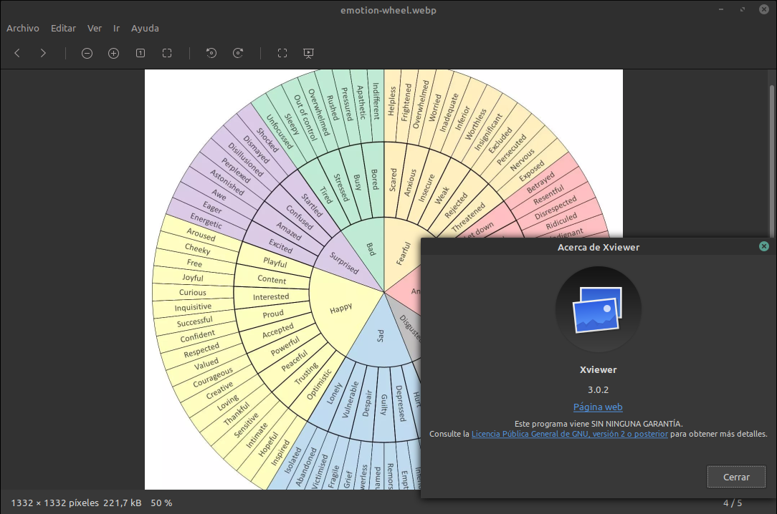Select the Zoom in tool
This screenshot has height=514, width=777.
(113, 53)
